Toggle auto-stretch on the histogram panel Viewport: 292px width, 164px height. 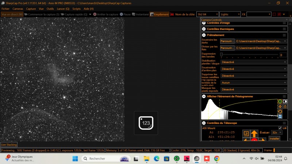pyautogui.click(x=280, y=102)
